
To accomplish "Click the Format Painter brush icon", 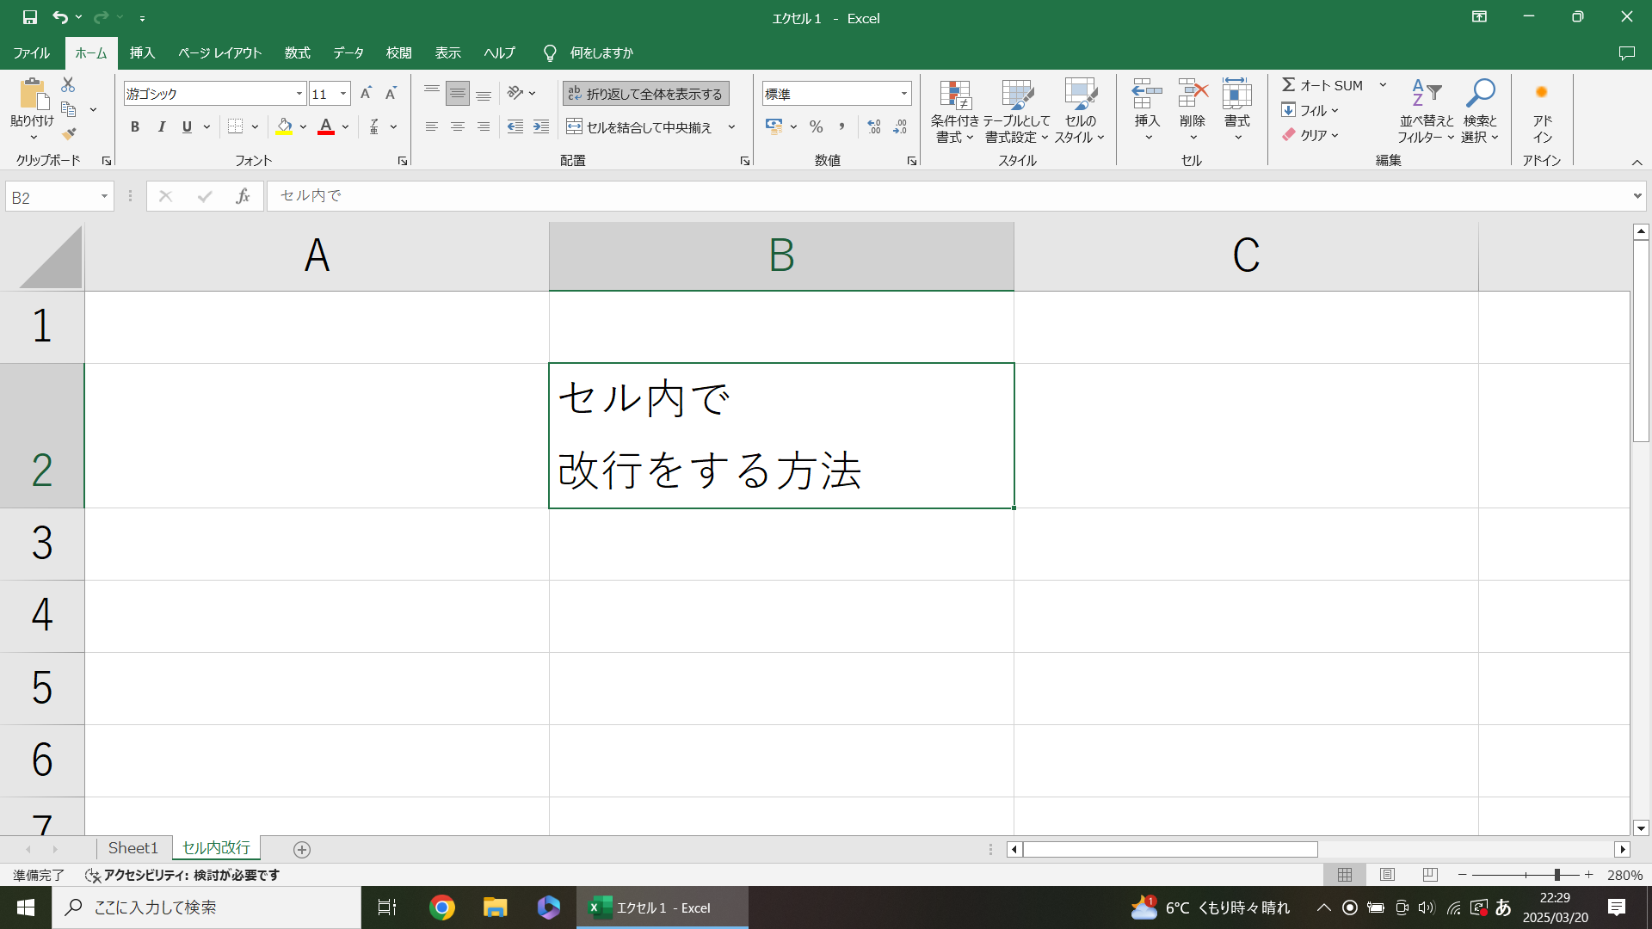I will coord(69,134).
